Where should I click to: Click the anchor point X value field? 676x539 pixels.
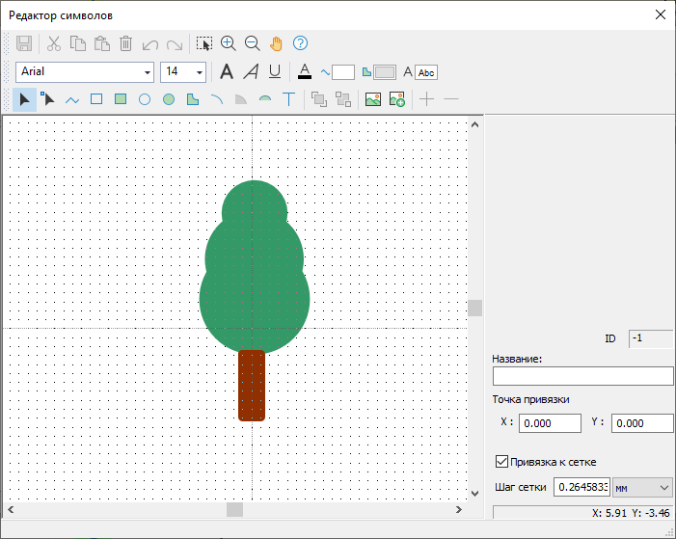(x=550, y=423)
